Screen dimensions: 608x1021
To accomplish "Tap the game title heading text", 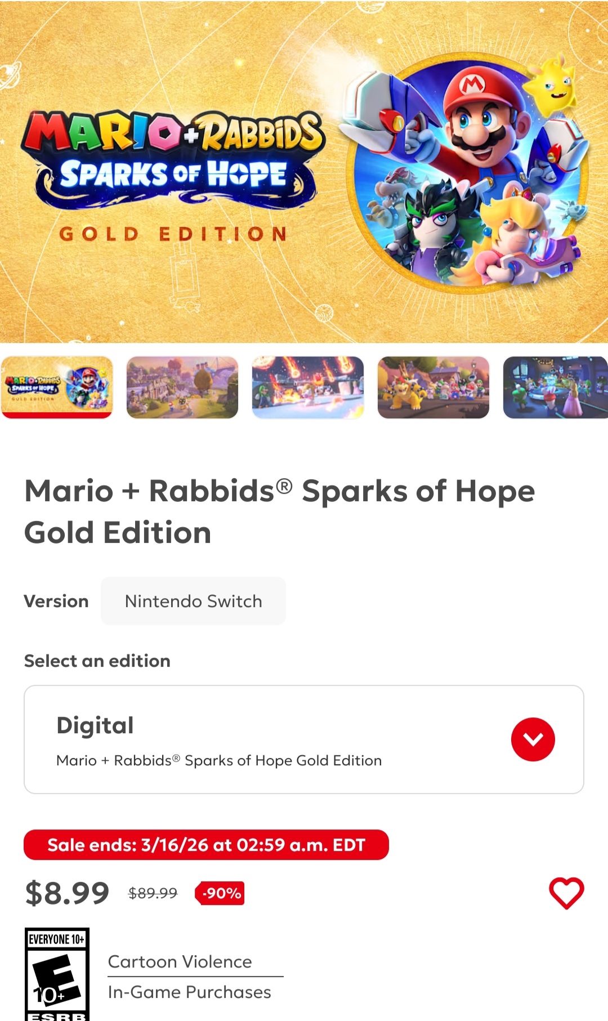I will pyautogui.click(x=280, y=511).
